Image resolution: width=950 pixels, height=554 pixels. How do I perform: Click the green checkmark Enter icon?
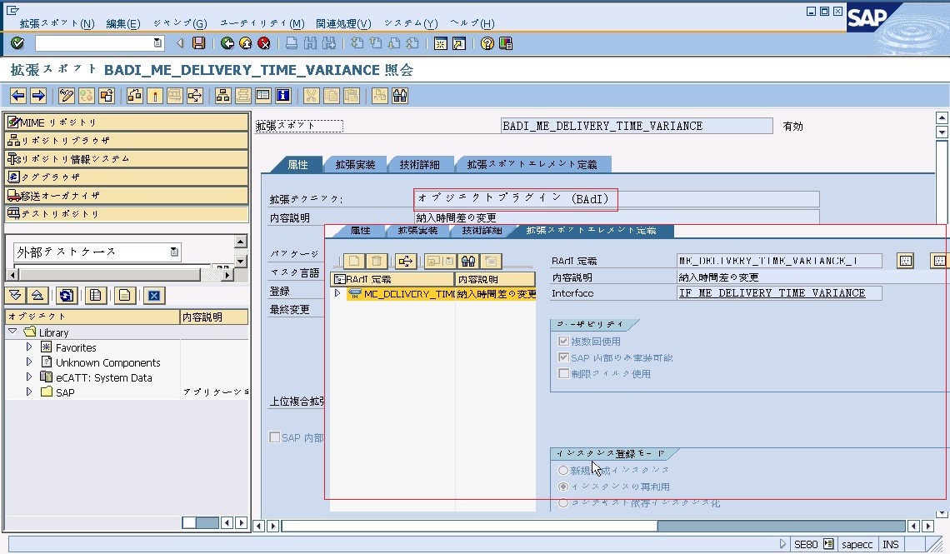click(17, 43)
